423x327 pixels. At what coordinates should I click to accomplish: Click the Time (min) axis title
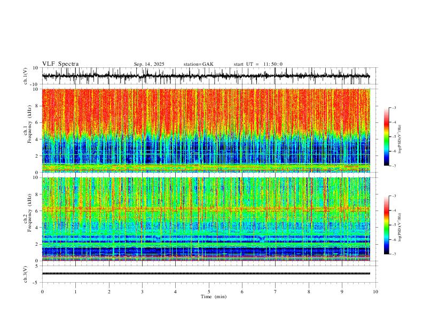point(214,297)
